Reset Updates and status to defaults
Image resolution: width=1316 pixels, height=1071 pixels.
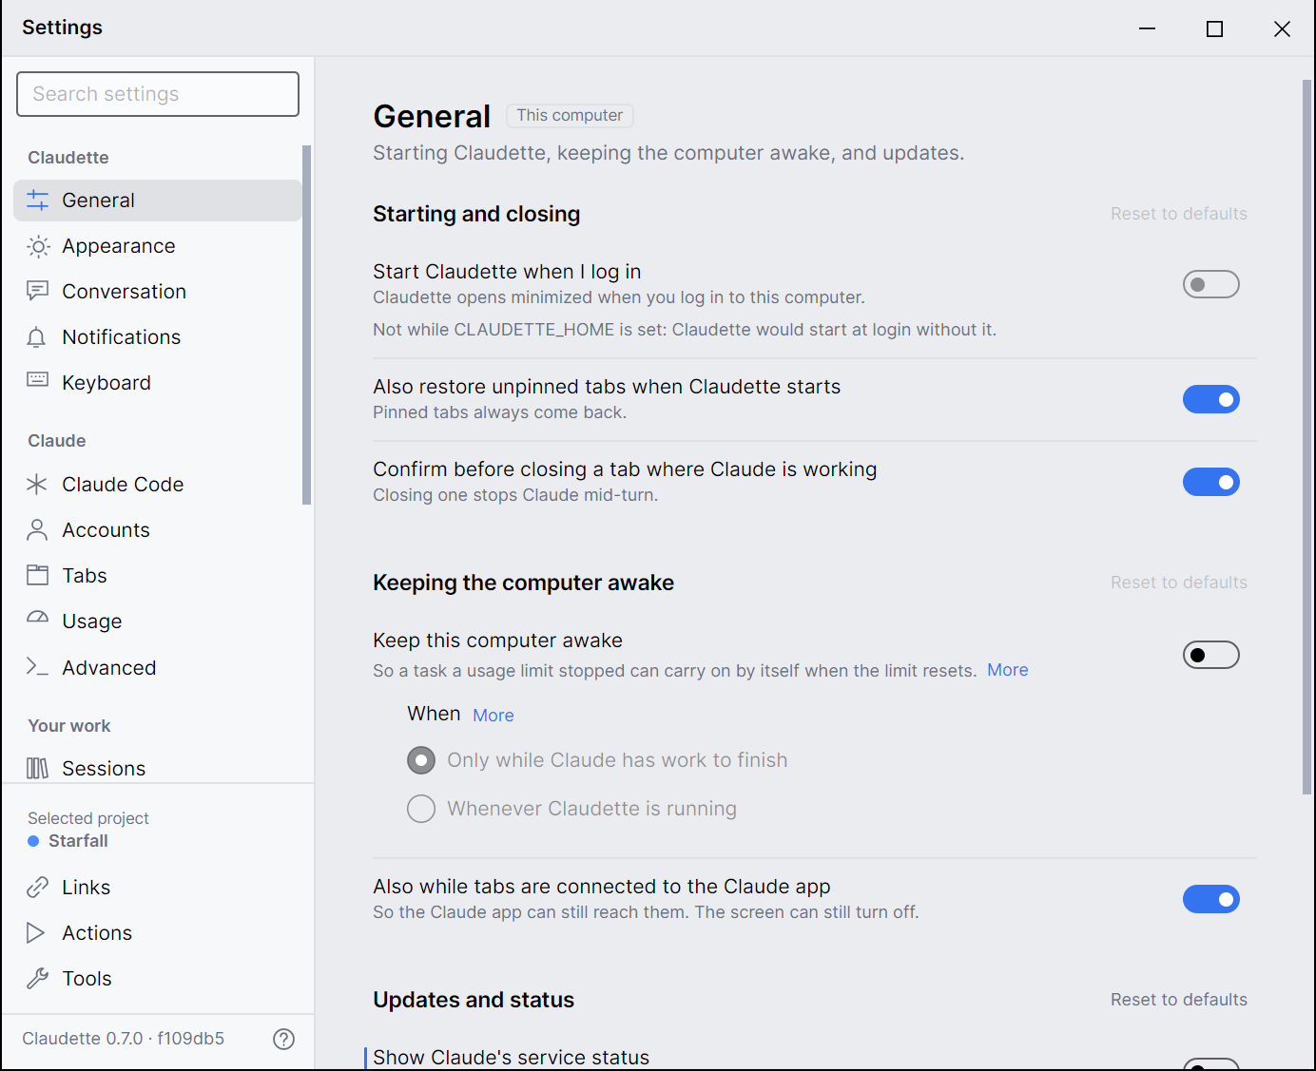pos(1178,1000)
